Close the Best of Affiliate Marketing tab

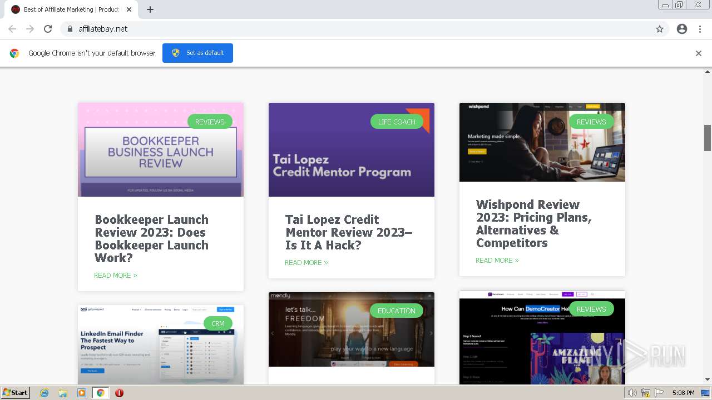(129, 9)
